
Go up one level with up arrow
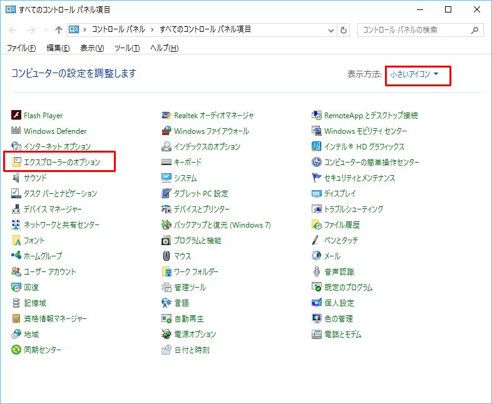pyautogui.click(x=59, y=30)
